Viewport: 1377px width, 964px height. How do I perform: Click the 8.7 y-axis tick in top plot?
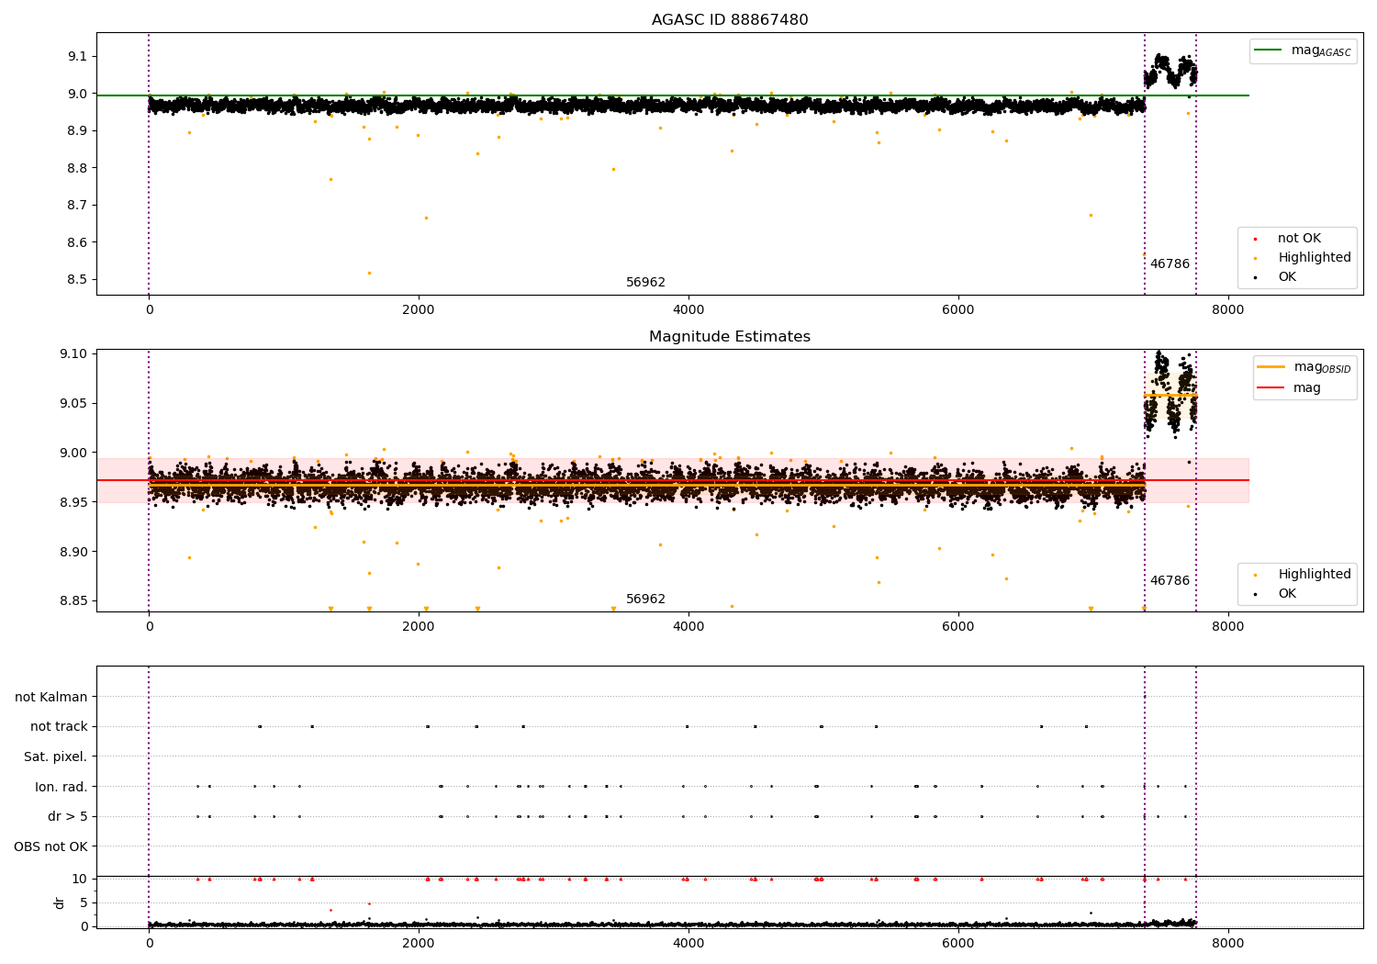pos(77,206)
